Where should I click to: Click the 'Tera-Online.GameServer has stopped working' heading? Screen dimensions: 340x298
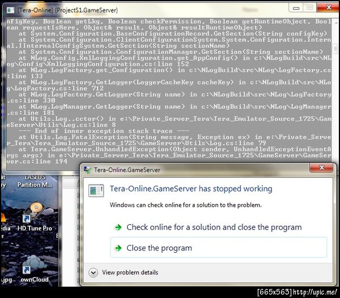(191, 189)
